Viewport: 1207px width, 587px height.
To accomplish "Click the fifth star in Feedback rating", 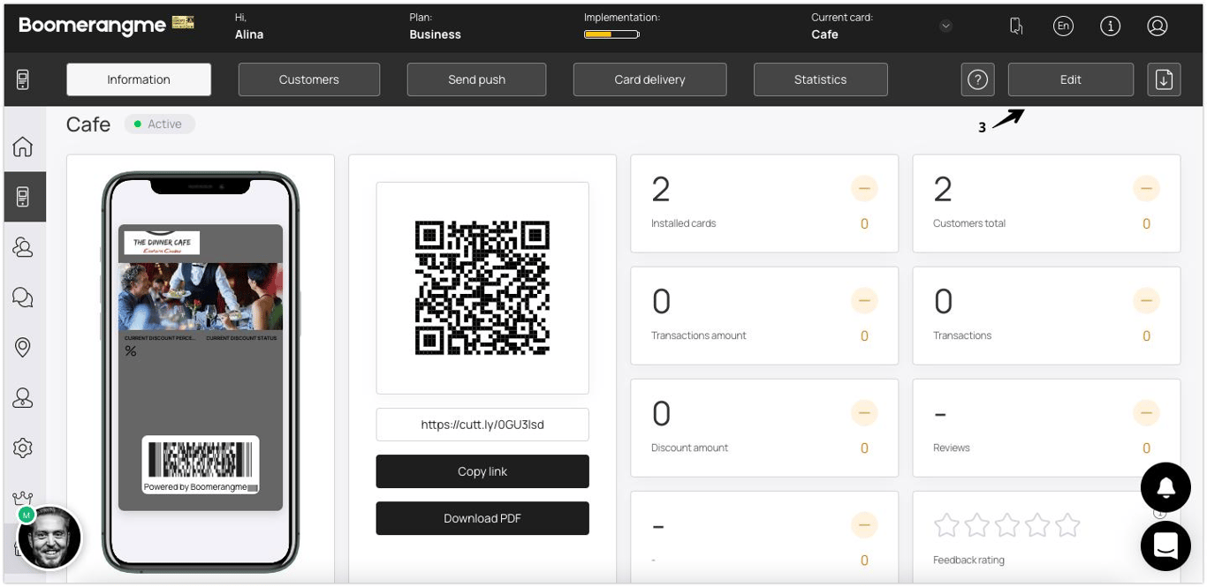I will 1068,525.
